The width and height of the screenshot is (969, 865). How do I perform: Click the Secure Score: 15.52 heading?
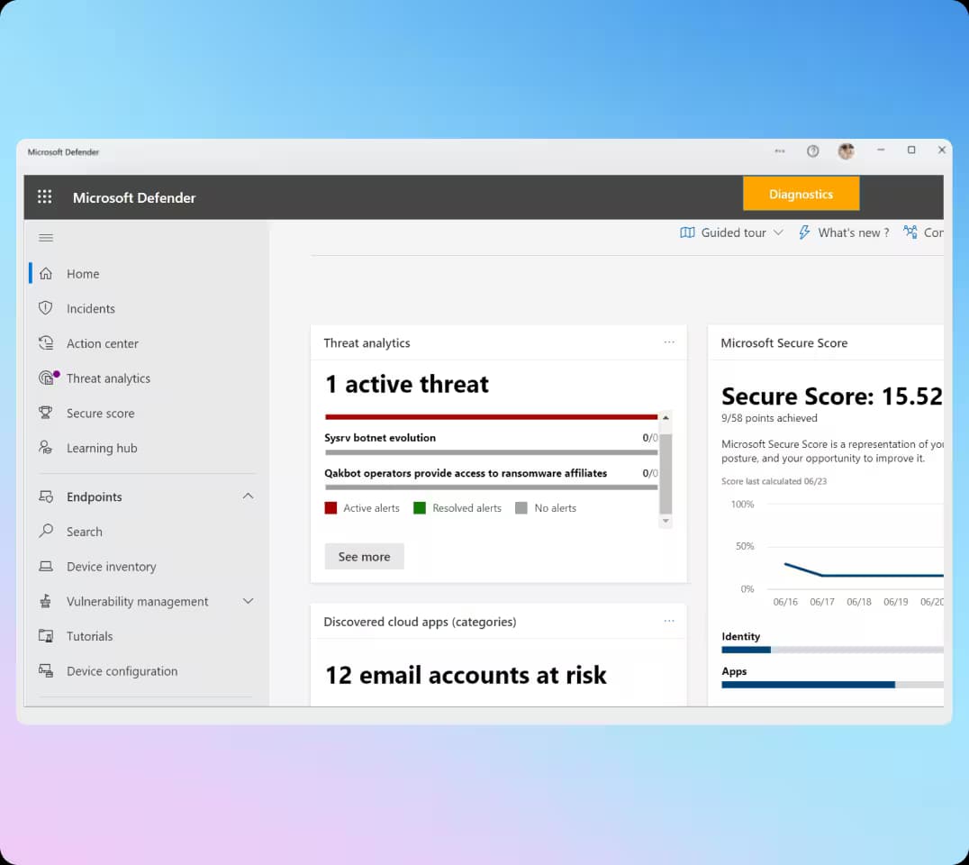coord(832,396)
